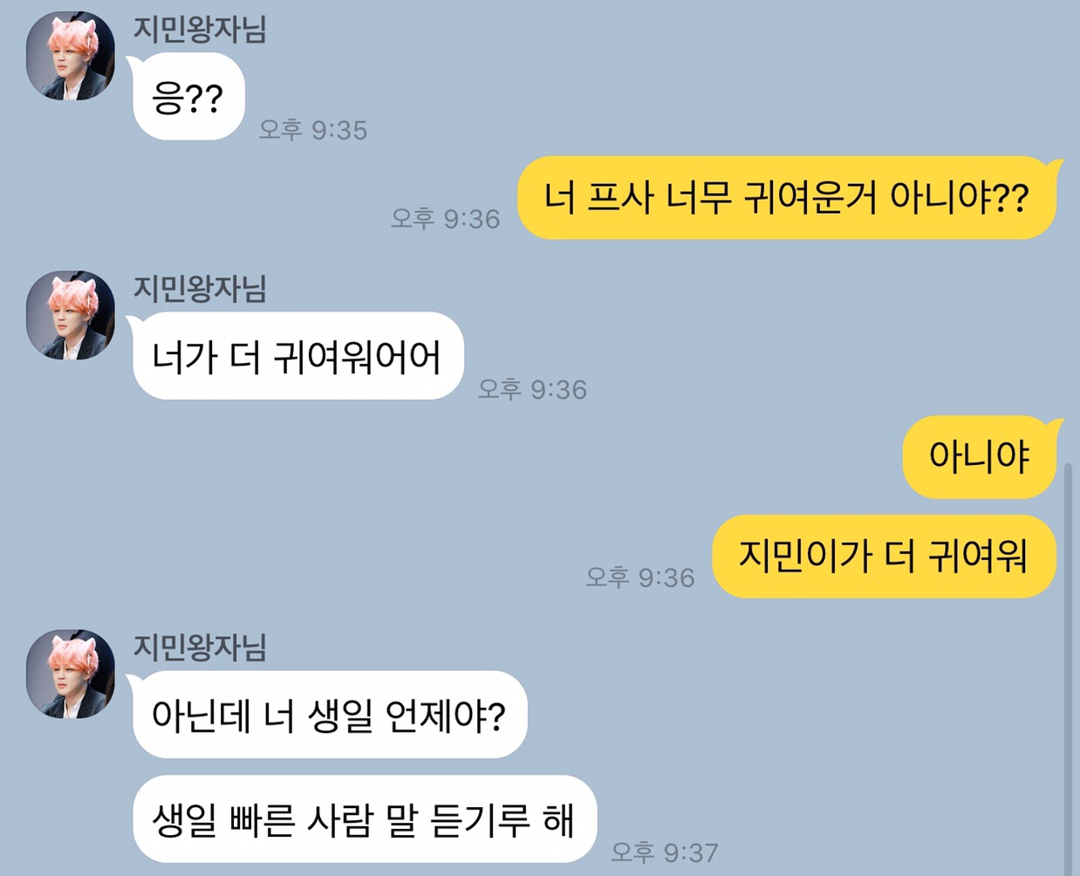
Task: Click the 지민왕자님 name above 아닌데 너 생일
Action: tap(200, 647)
